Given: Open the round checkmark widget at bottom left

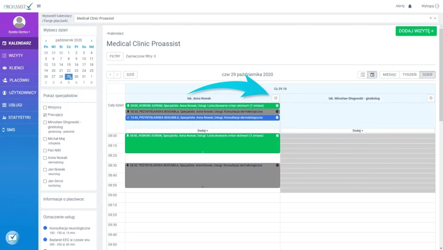Looking at the screenshot, I should (x=12, y=237).
